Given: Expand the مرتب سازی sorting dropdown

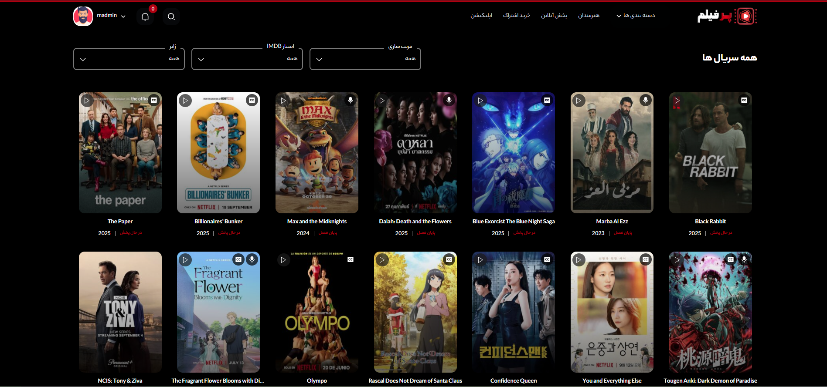Looking at the screenshot, I should click(365, 59).
